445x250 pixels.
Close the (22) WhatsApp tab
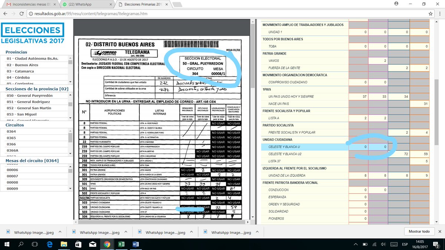coord(110,4)
